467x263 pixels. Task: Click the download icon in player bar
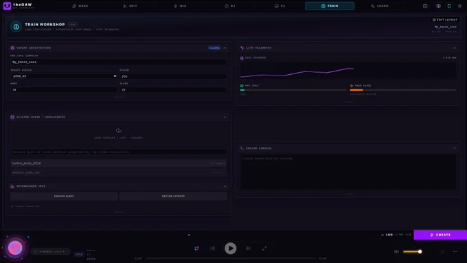[442, 252]
